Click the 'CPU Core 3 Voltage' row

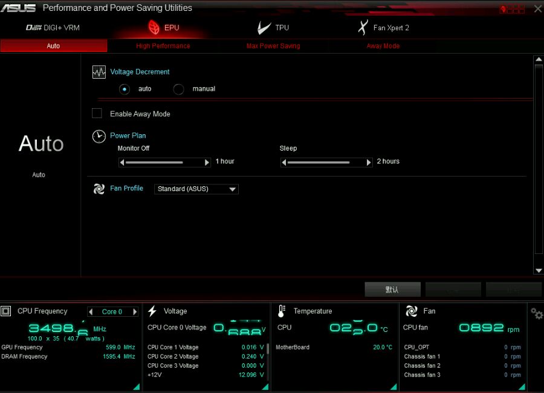[206, 366]
